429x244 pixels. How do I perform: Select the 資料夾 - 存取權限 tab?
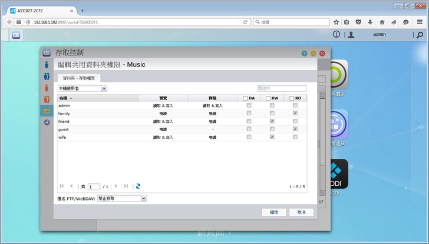coord(80,78)
